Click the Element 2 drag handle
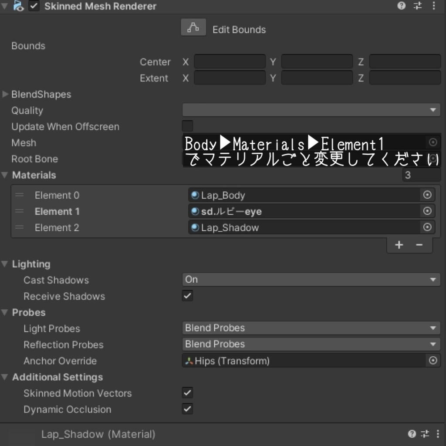The image size is (446, 446). pyautogui.click(x=19, y=227)
